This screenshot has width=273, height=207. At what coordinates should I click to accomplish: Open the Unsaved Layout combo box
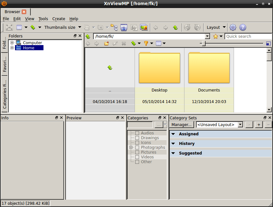pos(220,125)
